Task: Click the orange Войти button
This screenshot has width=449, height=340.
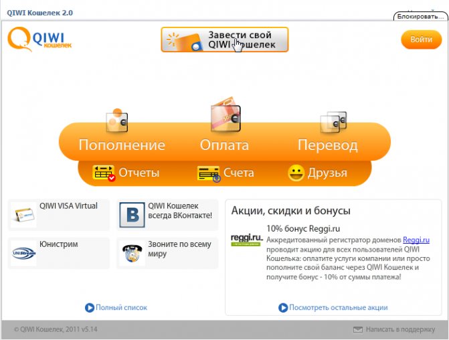Action: click(421, 39)
